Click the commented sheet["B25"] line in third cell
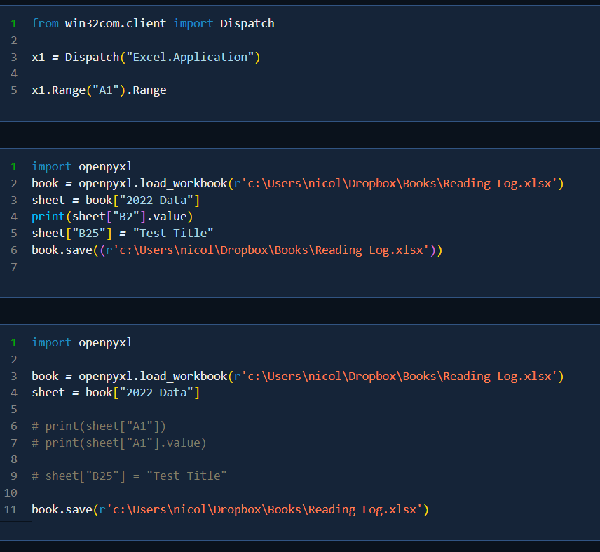Viewport: 600px width, 552px height. pyautogui.click(x=129, y=476)
